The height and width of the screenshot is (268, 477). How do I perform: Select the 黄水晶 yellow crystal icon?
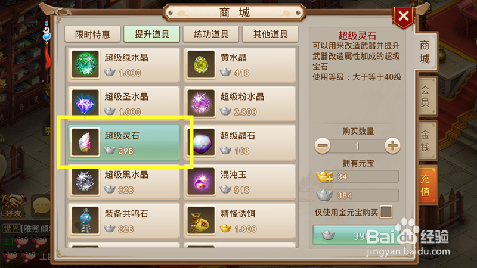(201, 64)
